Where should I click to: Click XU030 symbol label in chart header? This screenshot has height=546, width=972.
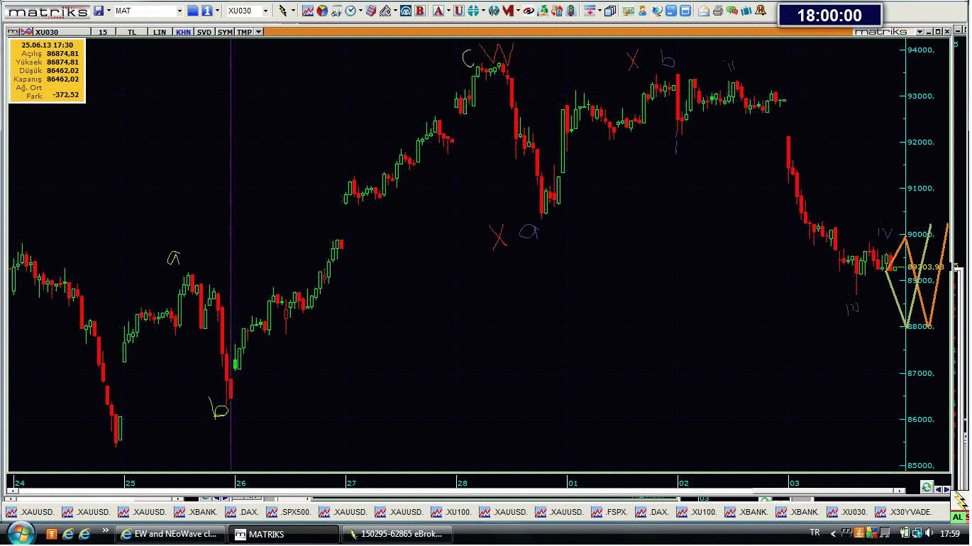pos(46,32)
